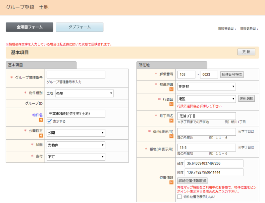
Task: Click the 郵便番号検索 button
Action: 232,75
